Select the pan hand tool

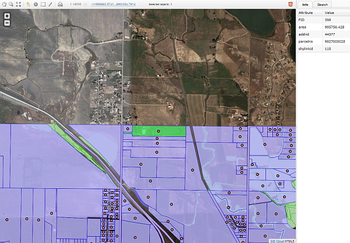[4, 4]
